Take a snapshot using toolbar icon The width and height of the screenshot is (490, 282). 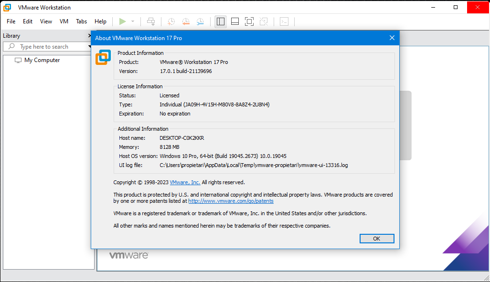[171, 21]
